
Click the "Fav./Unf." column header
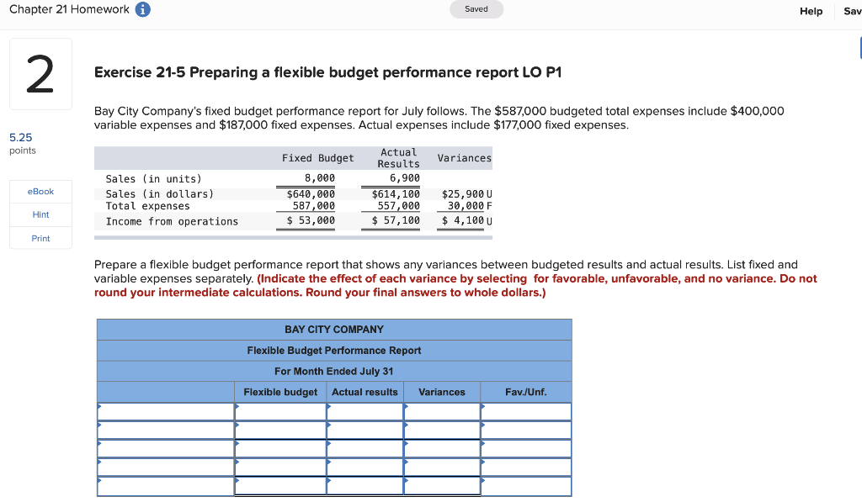pos(525,392)
